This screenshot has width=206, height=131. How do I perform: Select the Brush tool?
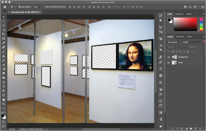click(x=3, y=51)
